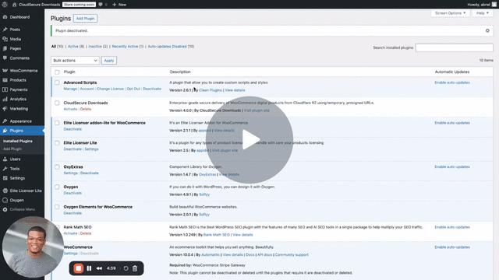The width and height of the screenshot is (499, 280).
Task: Open CloudSecure Downloads site home icon
Action: pos(14,5)
